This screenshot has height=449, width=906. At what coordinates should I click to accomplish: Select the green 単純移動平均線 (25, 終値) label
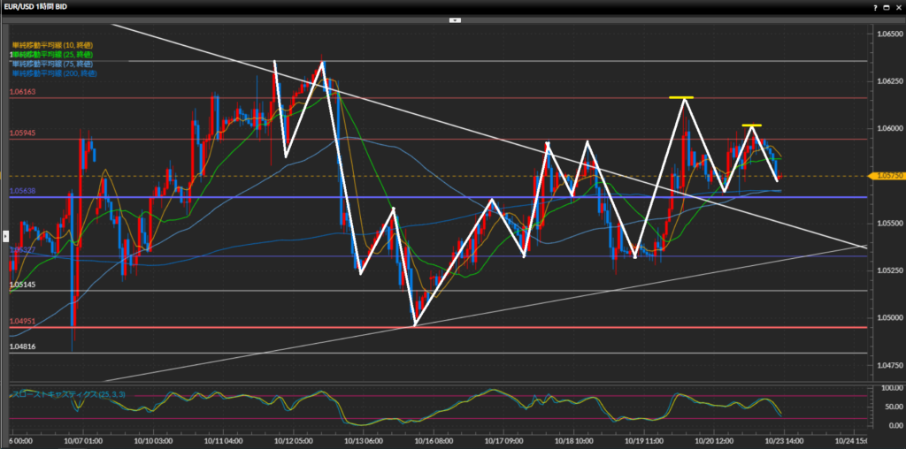point(53,55)
